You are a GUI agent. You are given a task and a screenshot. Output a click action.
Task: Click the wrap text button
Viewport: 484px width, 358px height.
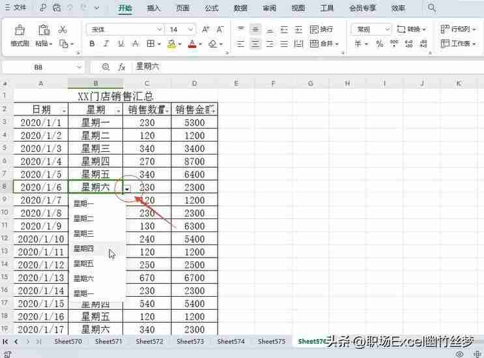pyautogui.click(x=321, y=29)
